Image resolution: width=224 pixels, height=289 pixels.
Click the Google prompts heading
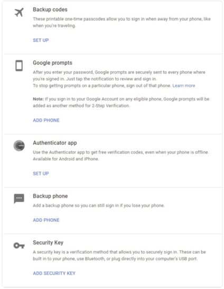pyautogui.click(x=53, y=62)
